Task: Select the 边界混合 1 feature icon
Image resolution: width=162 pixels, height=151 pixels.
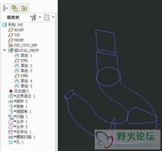Action: (11, 96)
